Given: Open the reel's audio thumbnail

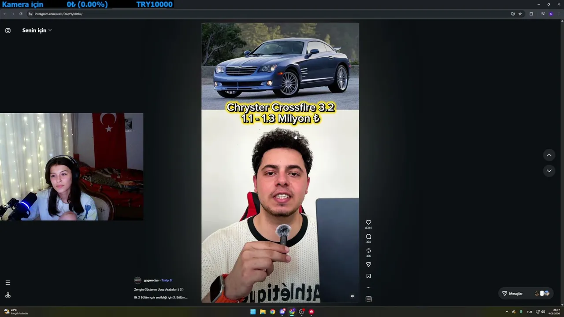Looking at the screenshot, I should coord(368,299).
